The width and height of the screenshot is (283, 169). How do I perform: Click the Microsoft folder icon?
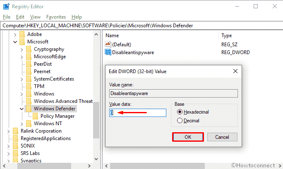pos(22,42)
